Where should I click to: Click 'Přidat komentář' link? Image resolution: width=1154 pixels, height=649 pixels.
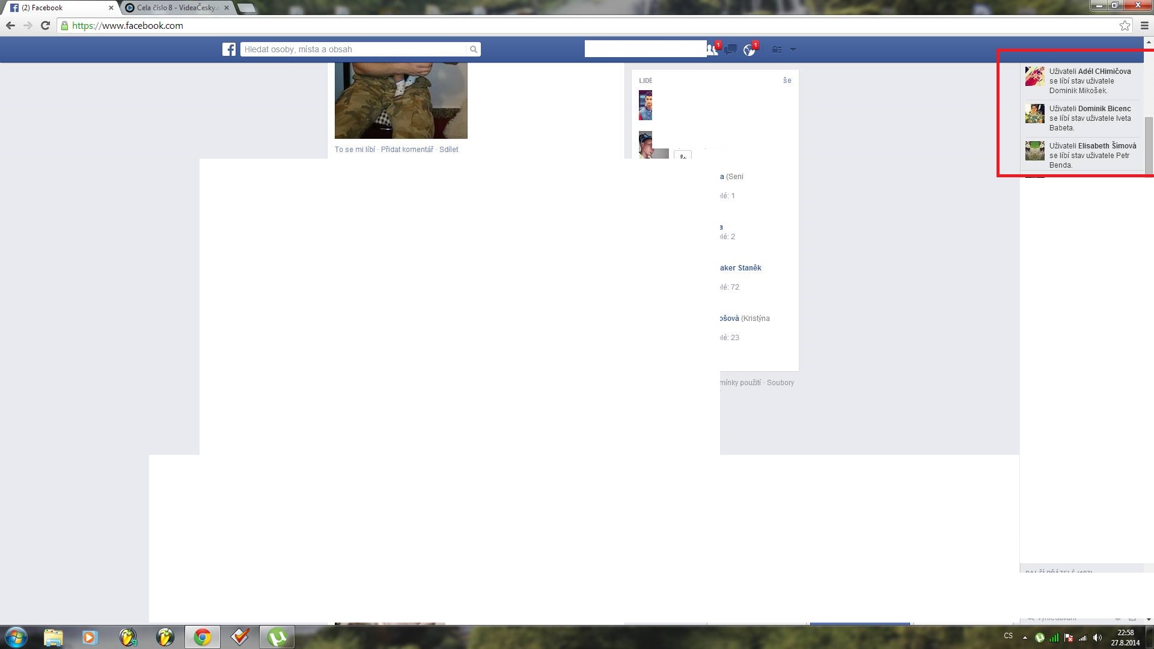tap(407, 150)
